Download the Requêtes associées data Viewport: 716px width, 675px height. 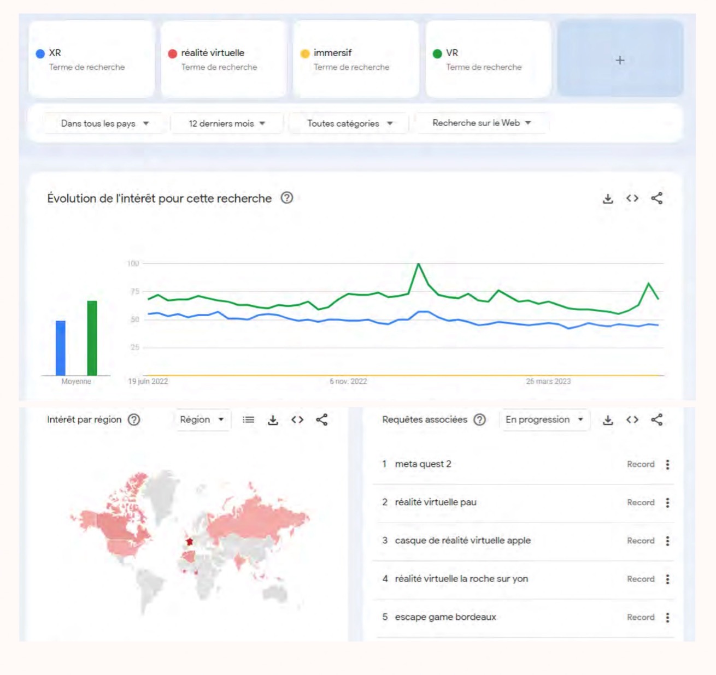tap(607, 420)
